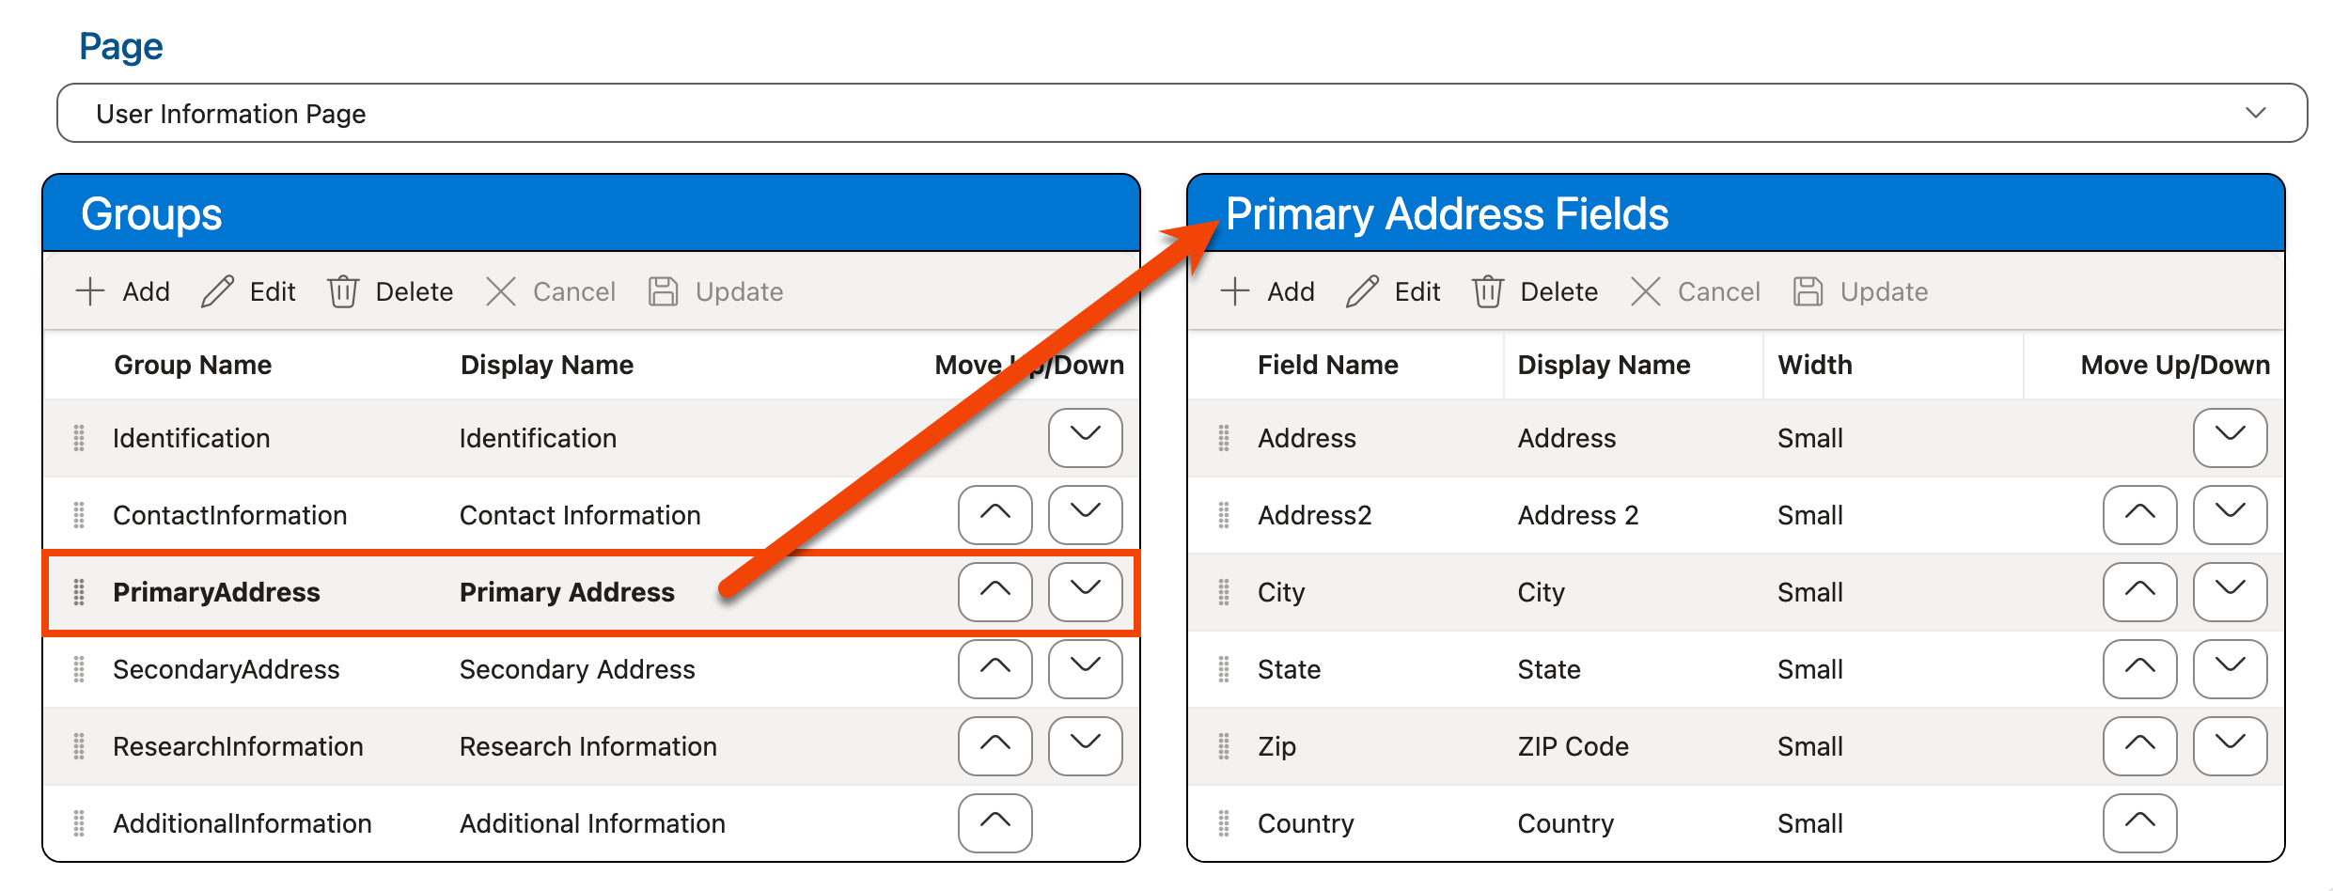
Task: Move the Address field down
Action: tap(2230, 438)
